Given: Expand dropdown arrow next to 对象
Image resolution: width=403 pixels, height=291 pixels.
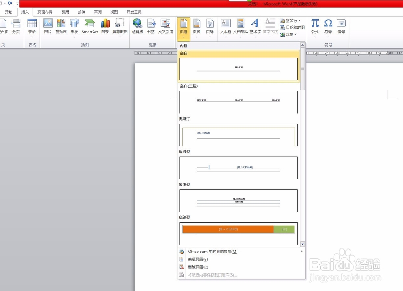Looking at the screenshot, I should tap(295, 34).
